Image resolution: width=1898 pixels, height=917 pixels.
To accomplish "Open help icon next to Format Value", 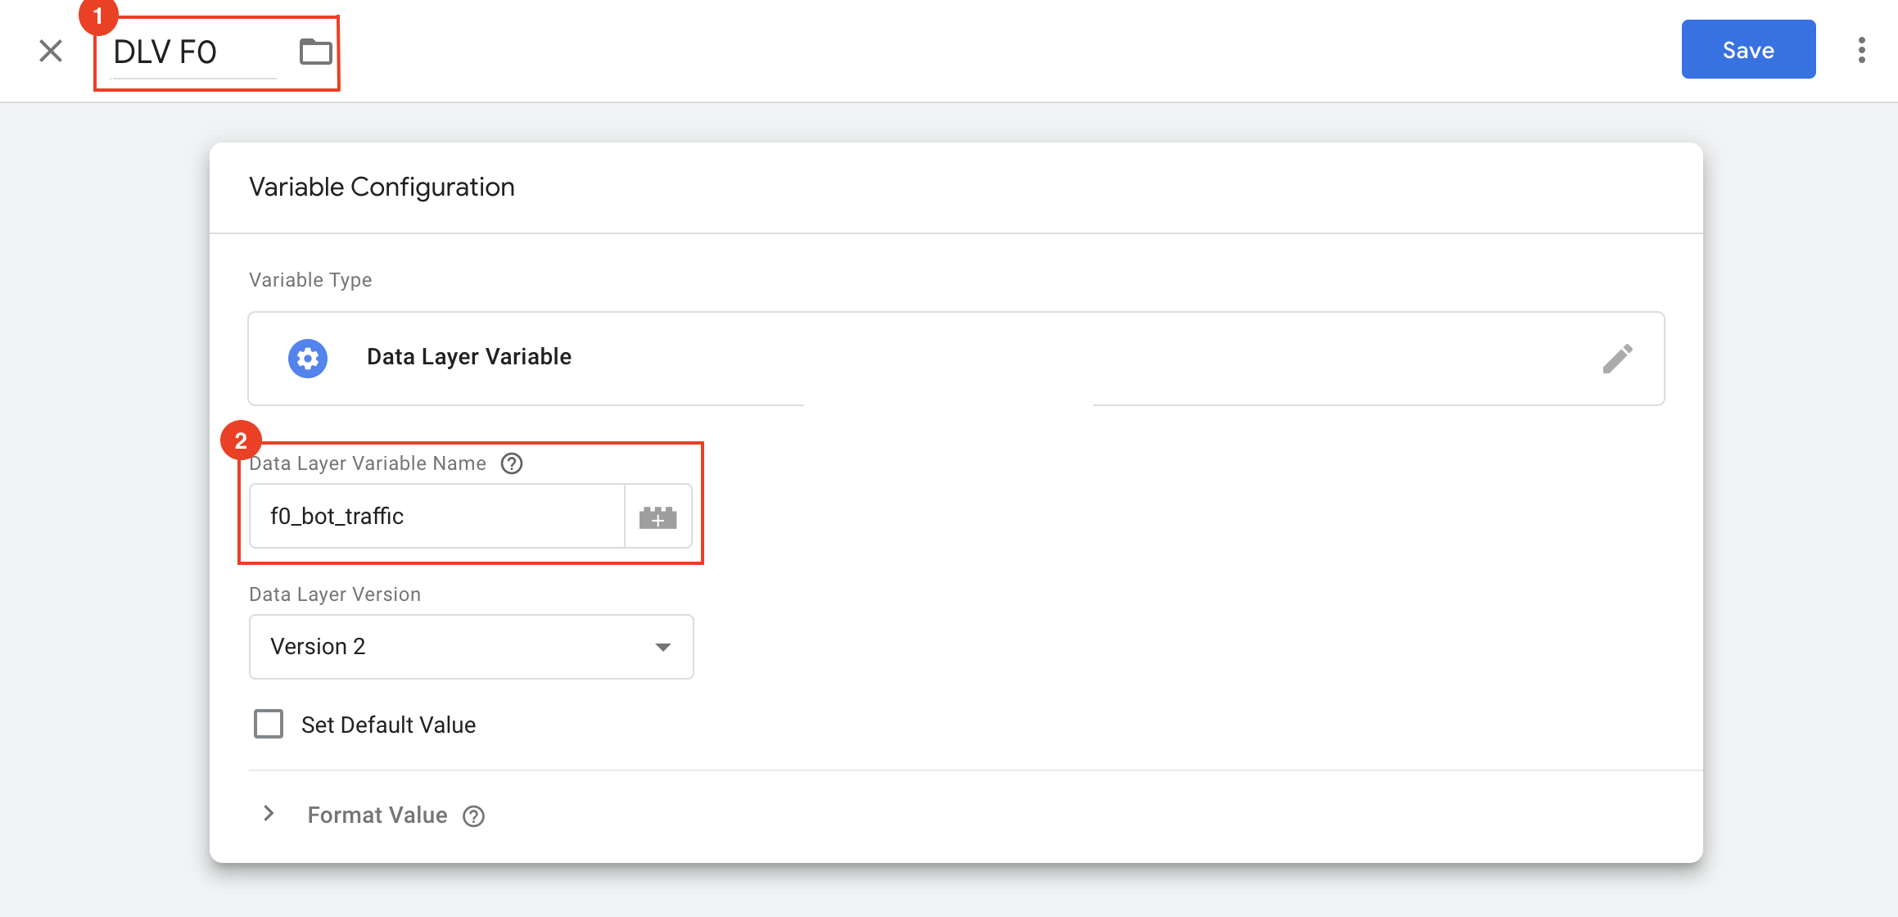I will click(473, 816).
